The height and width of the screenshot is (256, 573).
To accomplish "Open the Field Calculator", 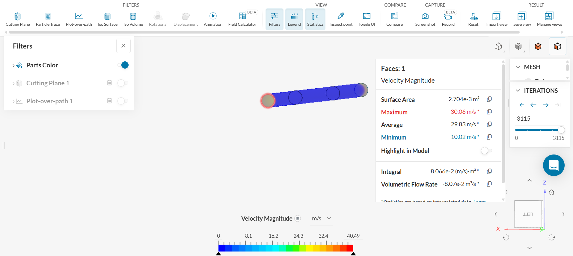I will pyautogui.click(x=242, y=19).
